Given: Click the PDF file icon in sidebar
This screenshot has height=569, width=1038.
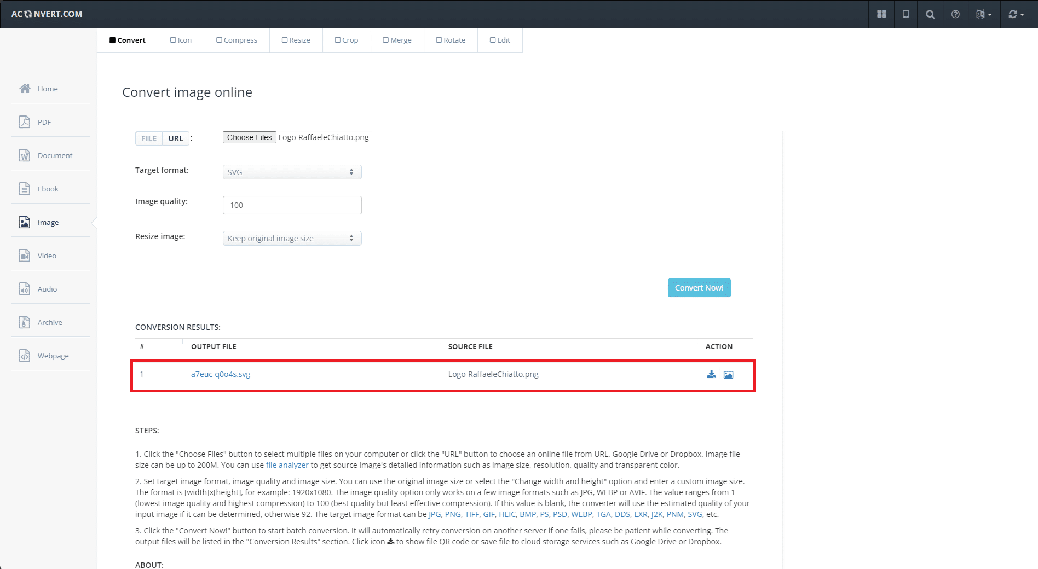Looking at the screenshot, I should coord(25,122).
